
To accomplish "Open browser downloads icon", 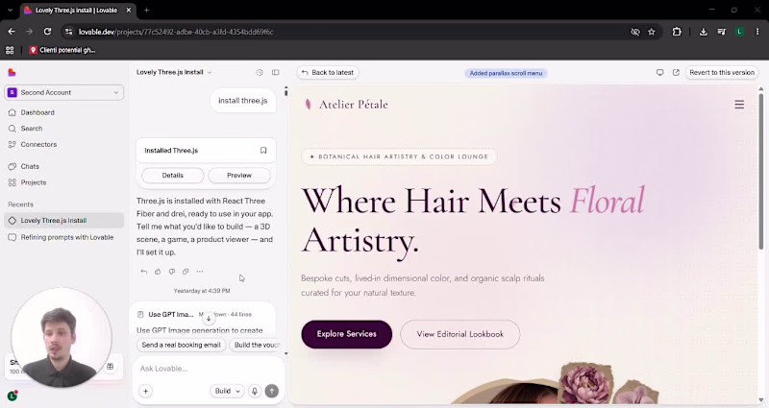I will point(704,32).
